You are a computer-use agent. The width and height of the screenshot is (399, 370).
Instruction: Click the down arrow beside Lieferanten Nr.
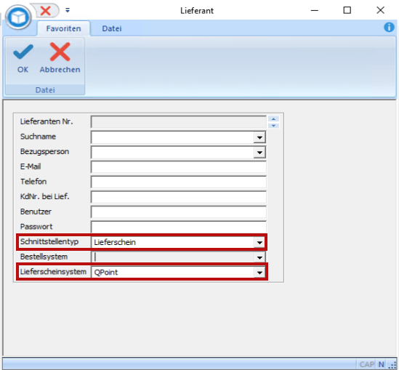[x=273, y=126]
